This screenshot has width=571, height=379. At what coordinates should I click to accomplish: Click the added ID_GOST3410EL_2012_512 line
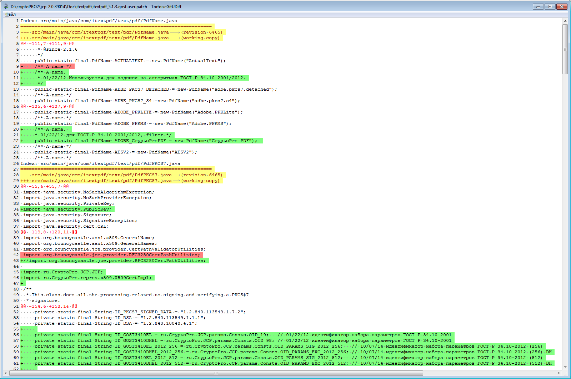point(283,358)
